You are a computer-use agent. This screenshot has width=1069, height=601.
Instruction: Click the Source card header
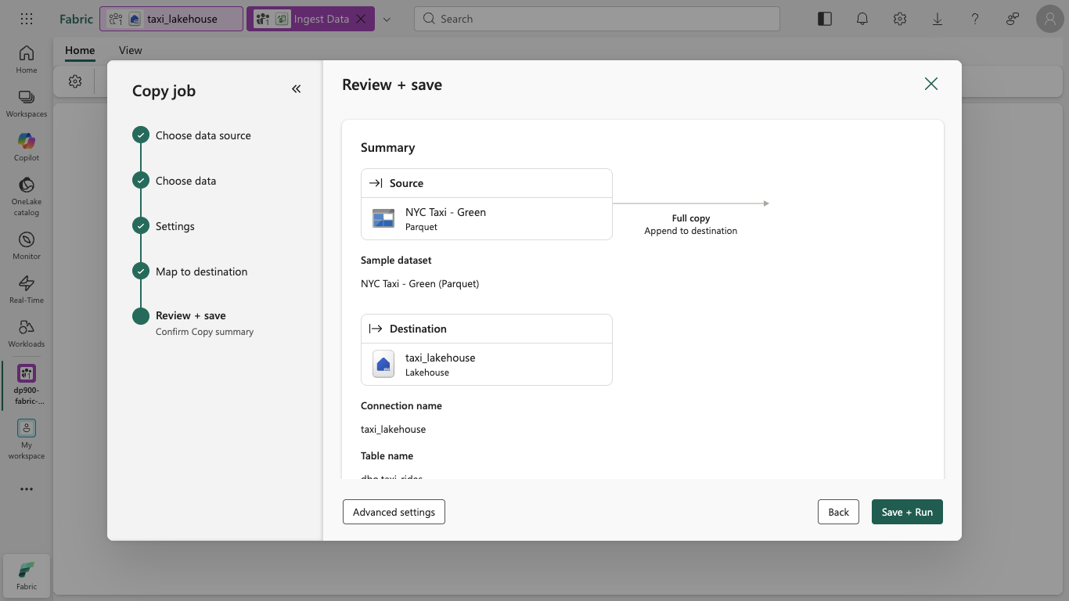pos(487,183)
